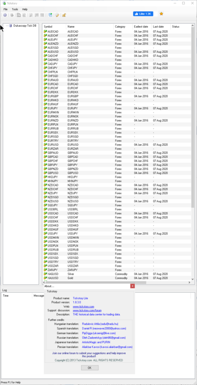Click the Name cell 'Silver'

[x=71, y=274]
